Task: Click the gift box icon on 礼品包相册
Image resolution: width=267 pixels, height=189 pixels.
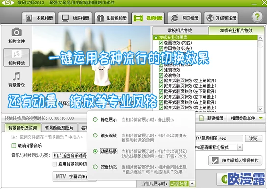Action: point(100,18)
